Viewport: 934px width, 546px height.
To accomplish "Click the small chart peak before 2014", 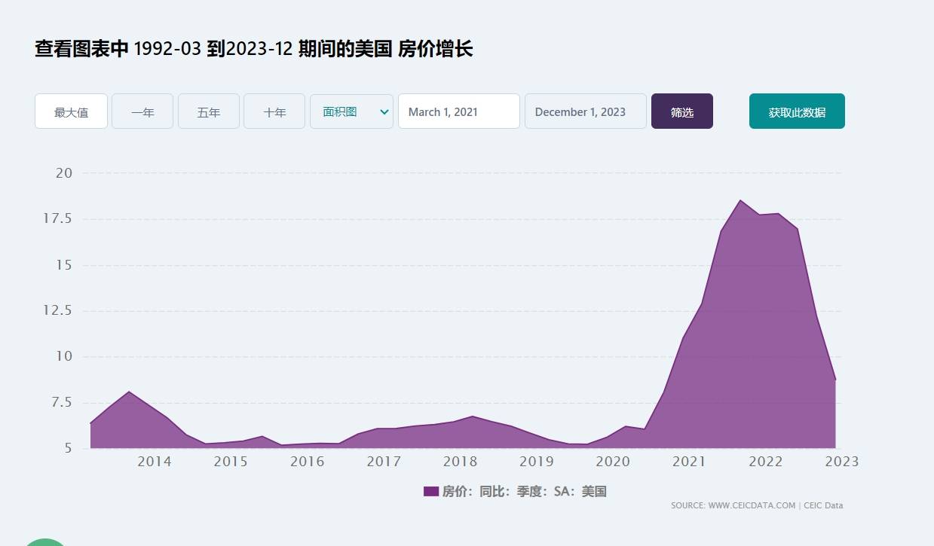I will tap(129, 392).
